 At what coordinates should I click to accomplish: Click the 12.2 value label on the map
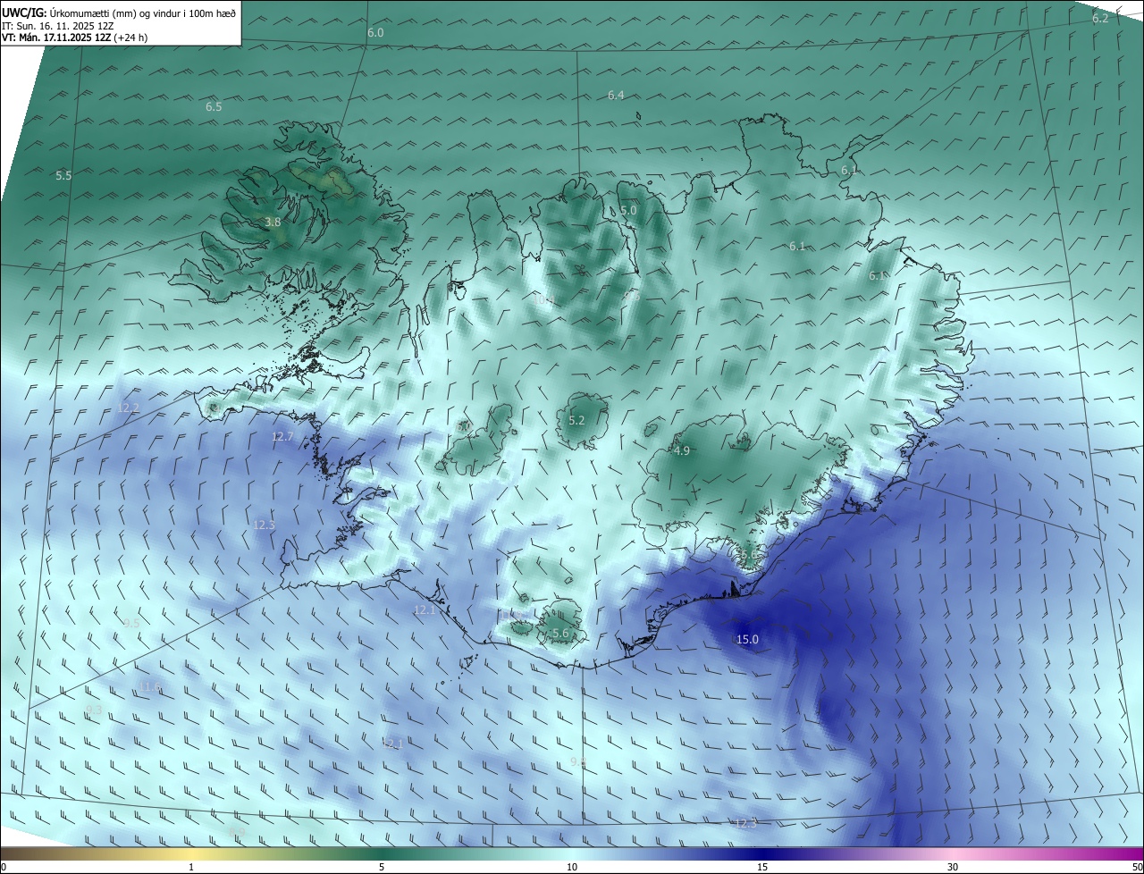(128, 408)
